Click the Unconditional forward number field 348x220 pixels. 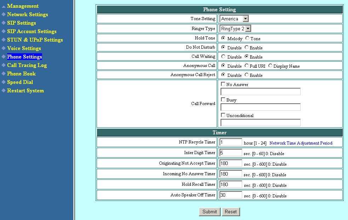click(261, 122)
